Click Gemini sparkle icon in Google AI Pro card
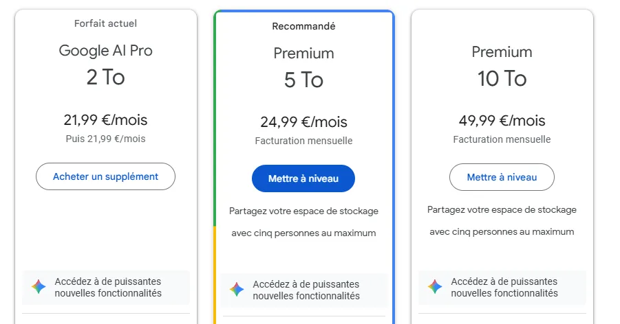 tap(39, 287)
